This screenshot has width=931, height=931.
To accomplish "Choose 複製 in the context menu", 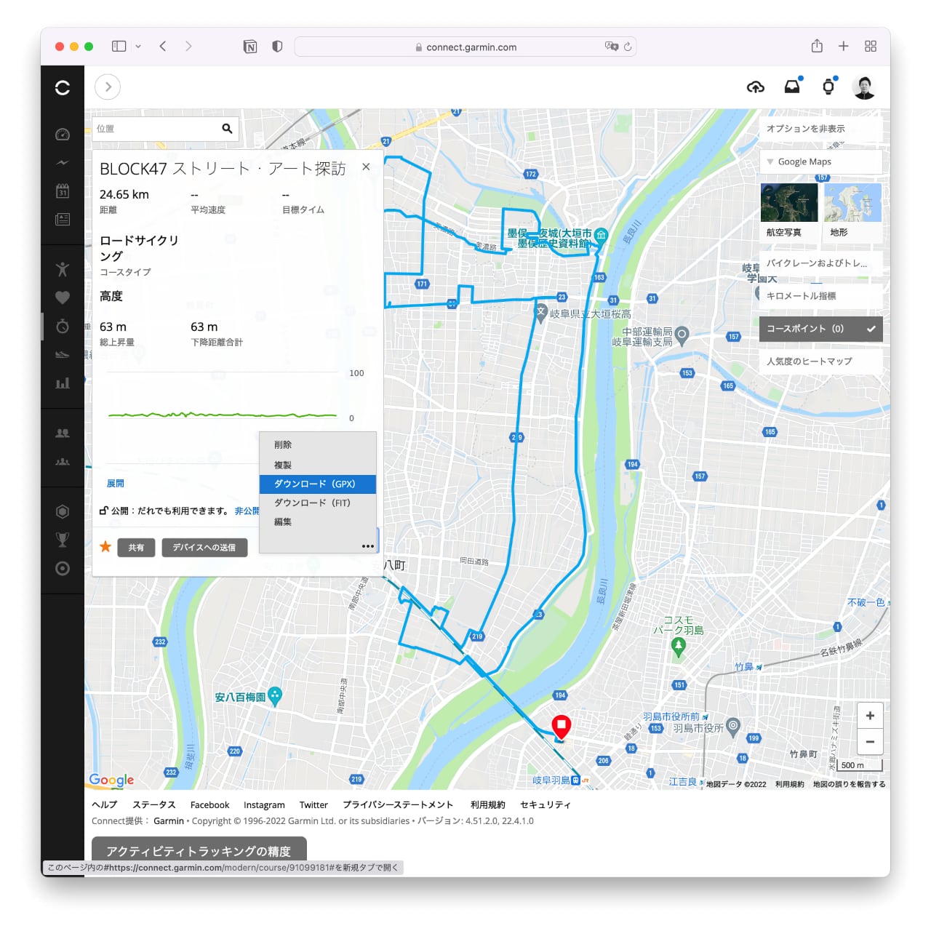I will click(283, 465).
